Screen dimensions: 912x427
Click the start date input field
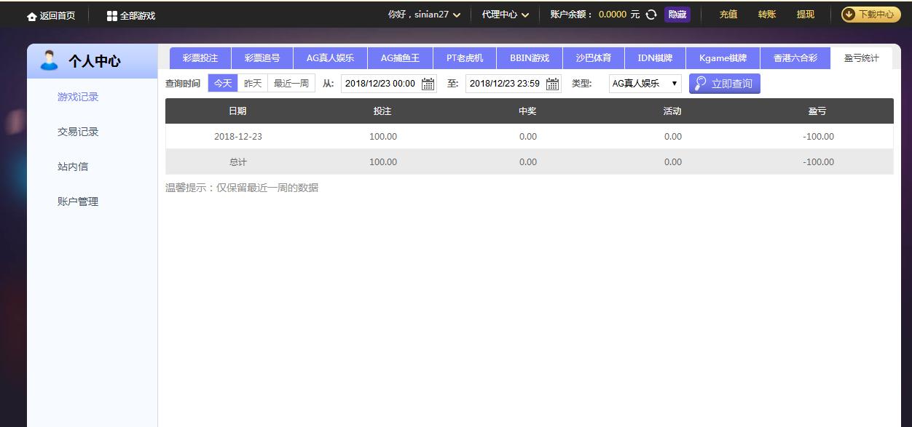click(x=380, y=84)
